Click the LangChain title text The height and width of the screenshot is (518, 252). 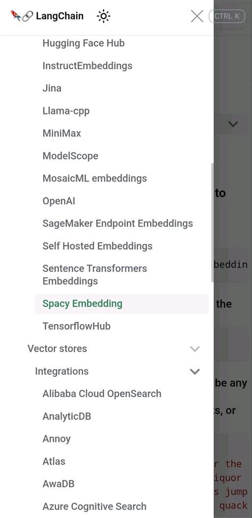(x=60, y=16)
